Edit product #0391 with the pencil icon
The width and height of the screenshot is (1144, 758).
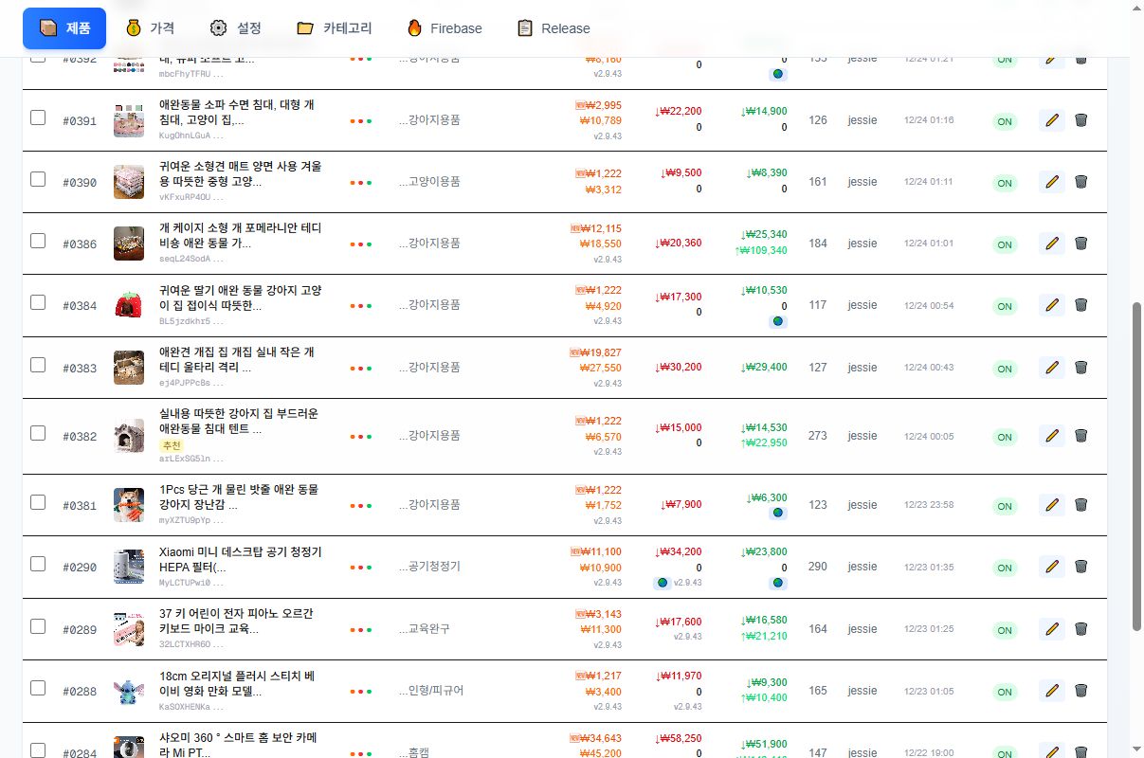1051,120
